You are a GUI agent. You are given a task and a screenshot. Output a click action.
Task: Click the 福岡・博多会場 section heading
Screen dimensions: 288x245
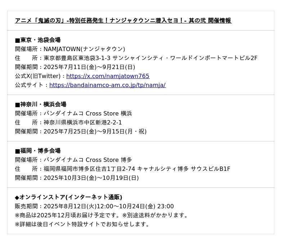click(x=38, y=151)
